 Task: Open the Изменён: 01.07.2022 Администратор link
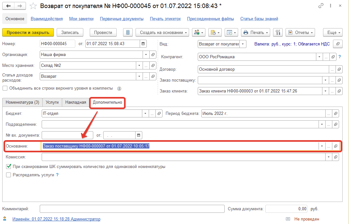56,219
